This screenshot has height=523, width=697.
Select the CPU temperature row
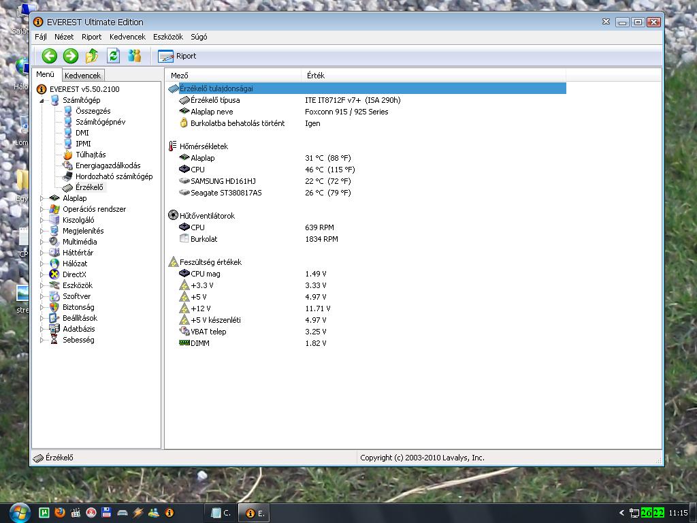[x=197, y=170]
